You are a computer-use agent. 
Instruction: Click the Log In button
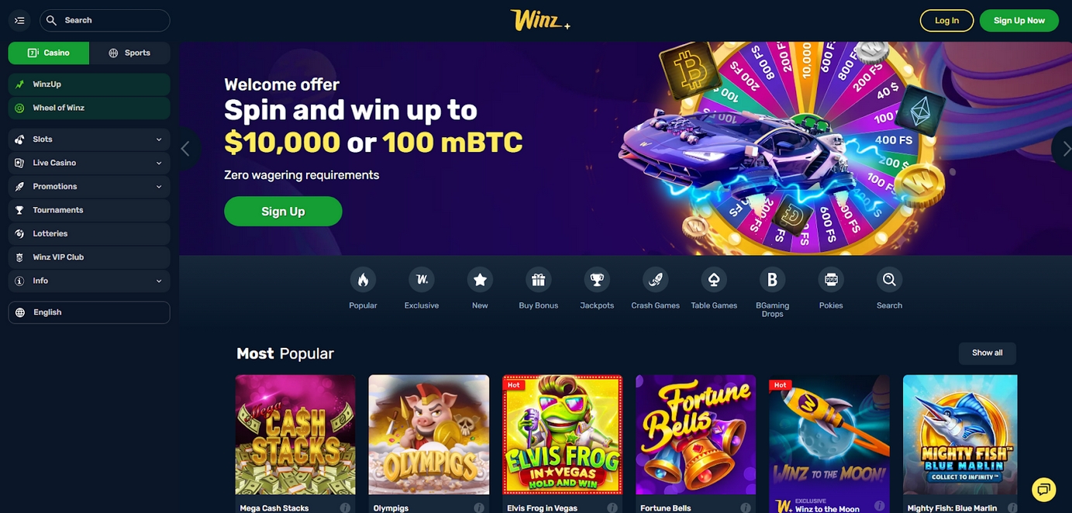point(946,21)
